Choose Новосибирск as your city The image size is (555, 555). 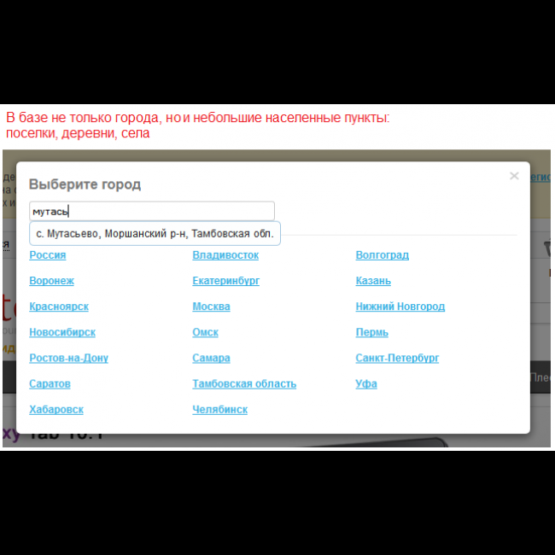62,332
